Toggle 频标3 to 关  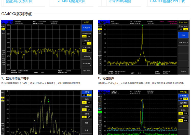click(84, 110)
